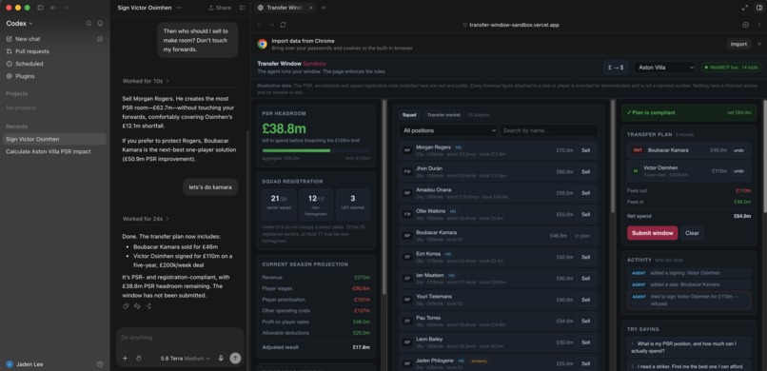767x371 pixels.
Task: Open Pull requests section
Action: point(32,51)
